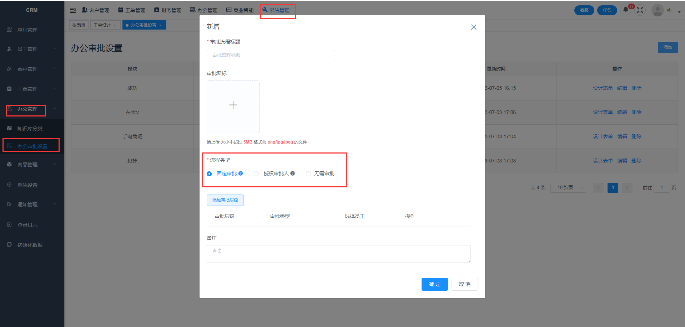Open the 10条/页 page size dropdown
The height and width of the screenshot is (327, 685).
pyautogui.click(x=568, y=188)
